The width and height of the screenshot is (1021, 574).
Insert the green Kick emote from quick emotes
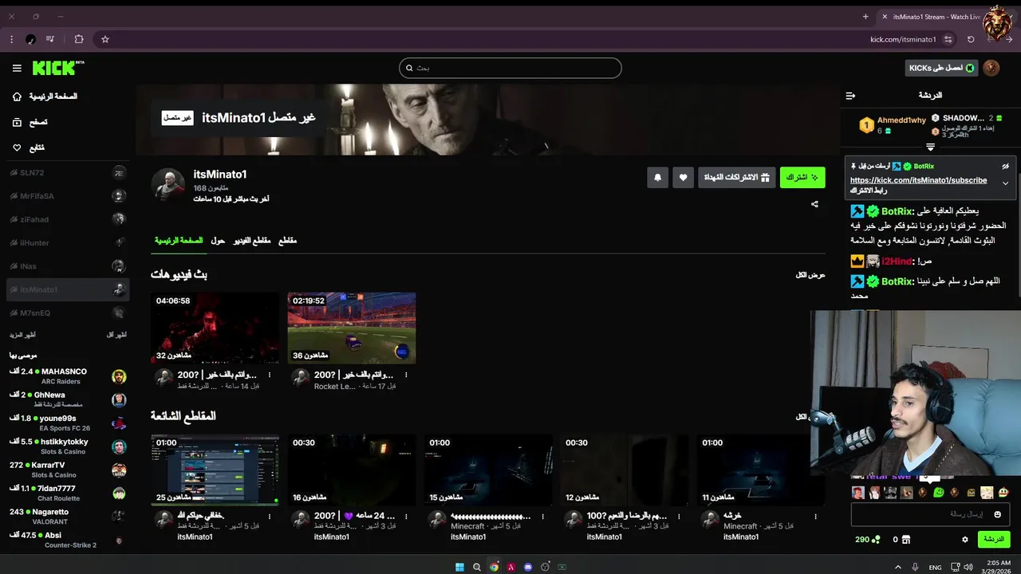[x=939, y=493]
